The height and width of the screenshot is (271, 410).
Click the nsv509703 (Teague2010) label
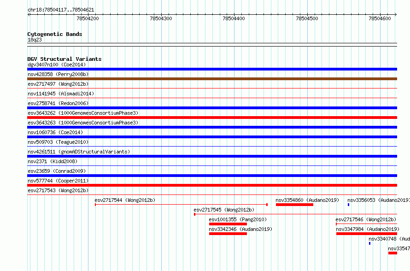pyautogui.click(x=58, y=142)
